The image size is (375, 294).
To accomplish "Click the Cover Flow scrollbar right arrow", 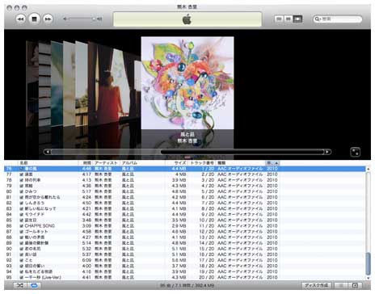I will click(x=327, y=152).
